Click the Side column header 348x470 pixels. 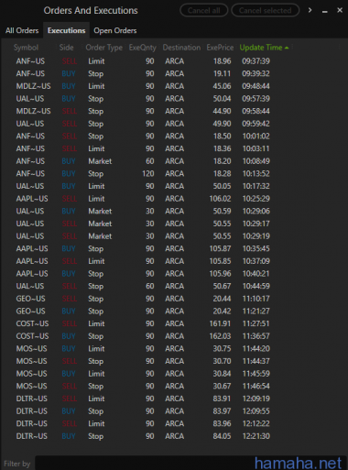pyautogui.click(x=66, y=48)
